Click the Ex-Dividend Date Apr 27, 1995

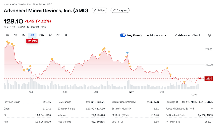[x=205, y=115]
